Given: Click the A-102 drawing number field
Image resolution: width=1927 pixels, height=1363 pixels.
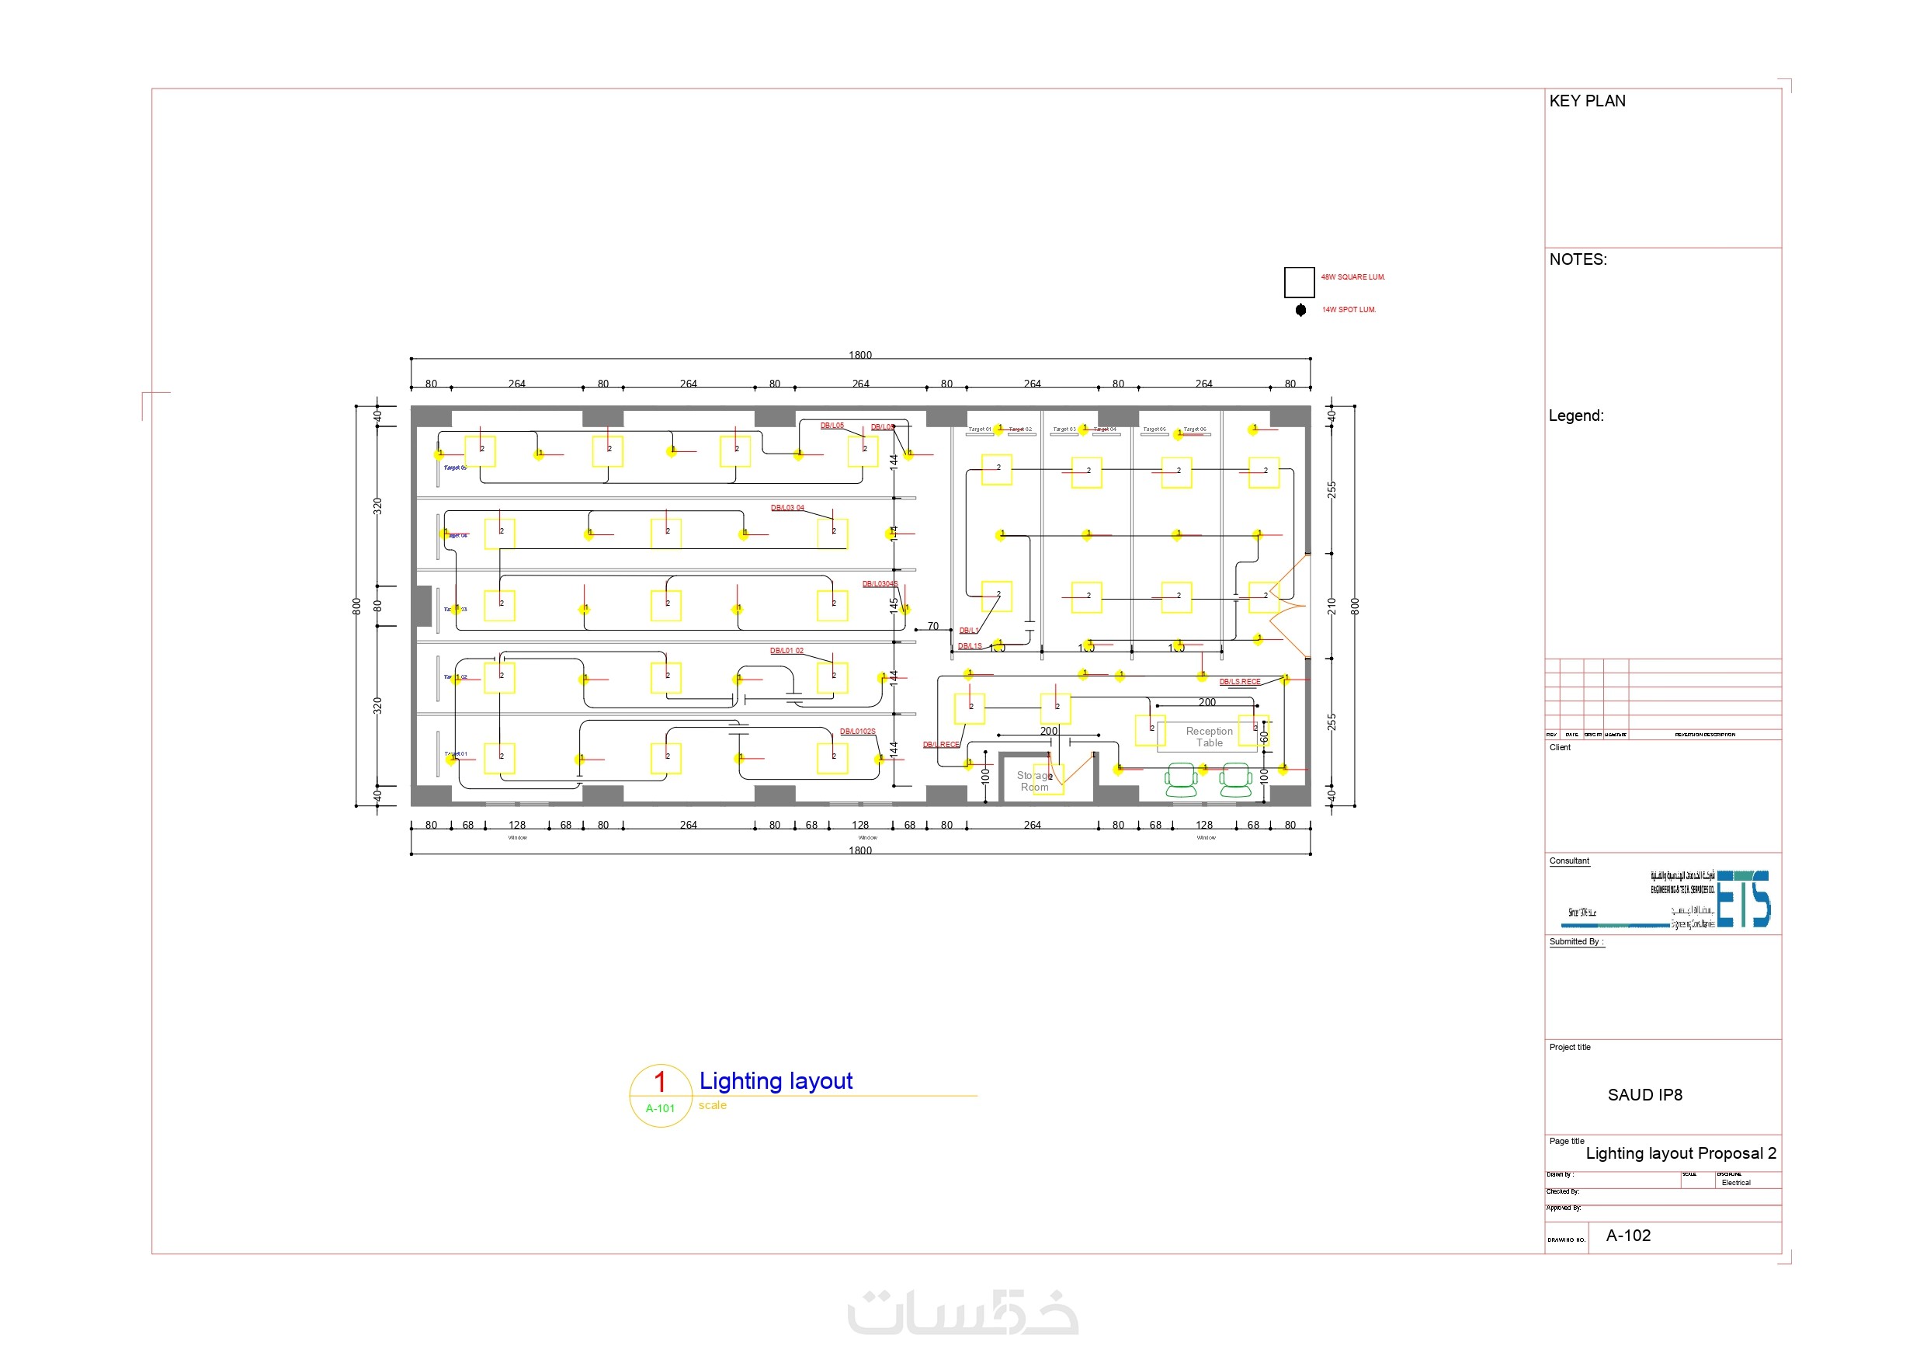Looking at the screenshot, I should point(1627,1236).
